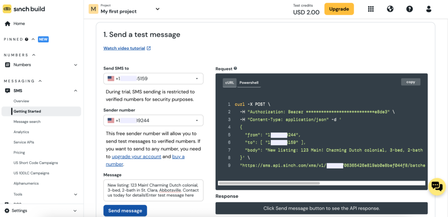Screen dimensions: 448x217
Task: Switch to the cURL tab
Action: point(229,83)
